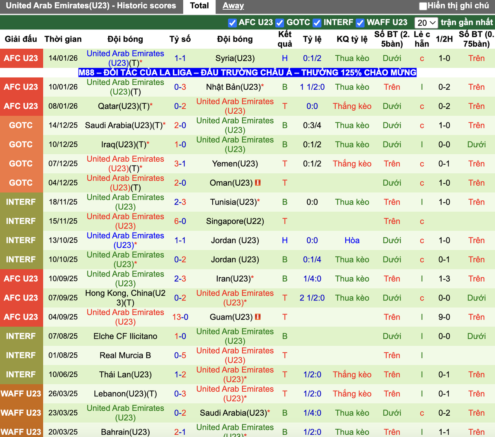The image size is (495, 437).
Task: Open the 6-0 score against Singapore(U22)
Action: (x=180, y=221)
